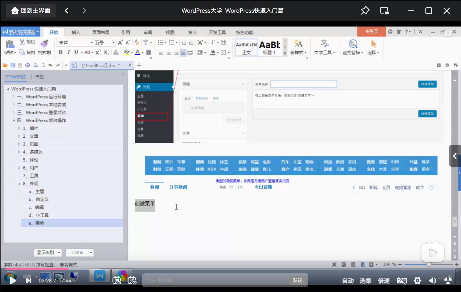This screenshot has height=292, width=461.
Task: Select the d、小工具 outline item
Action: coord(39,215)
